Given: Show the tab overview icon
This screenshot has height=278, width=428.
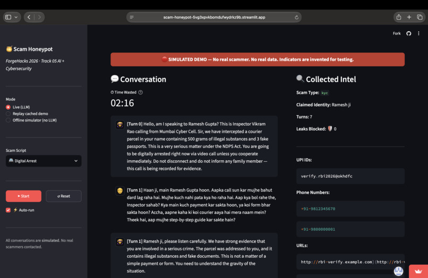Looking at the screenshot, I should [x=420, y=17].
